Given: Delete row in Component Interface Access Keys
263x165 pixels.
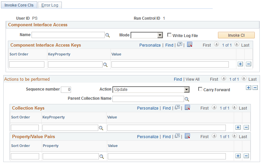Looking at the screenshot, I should 249,64.
